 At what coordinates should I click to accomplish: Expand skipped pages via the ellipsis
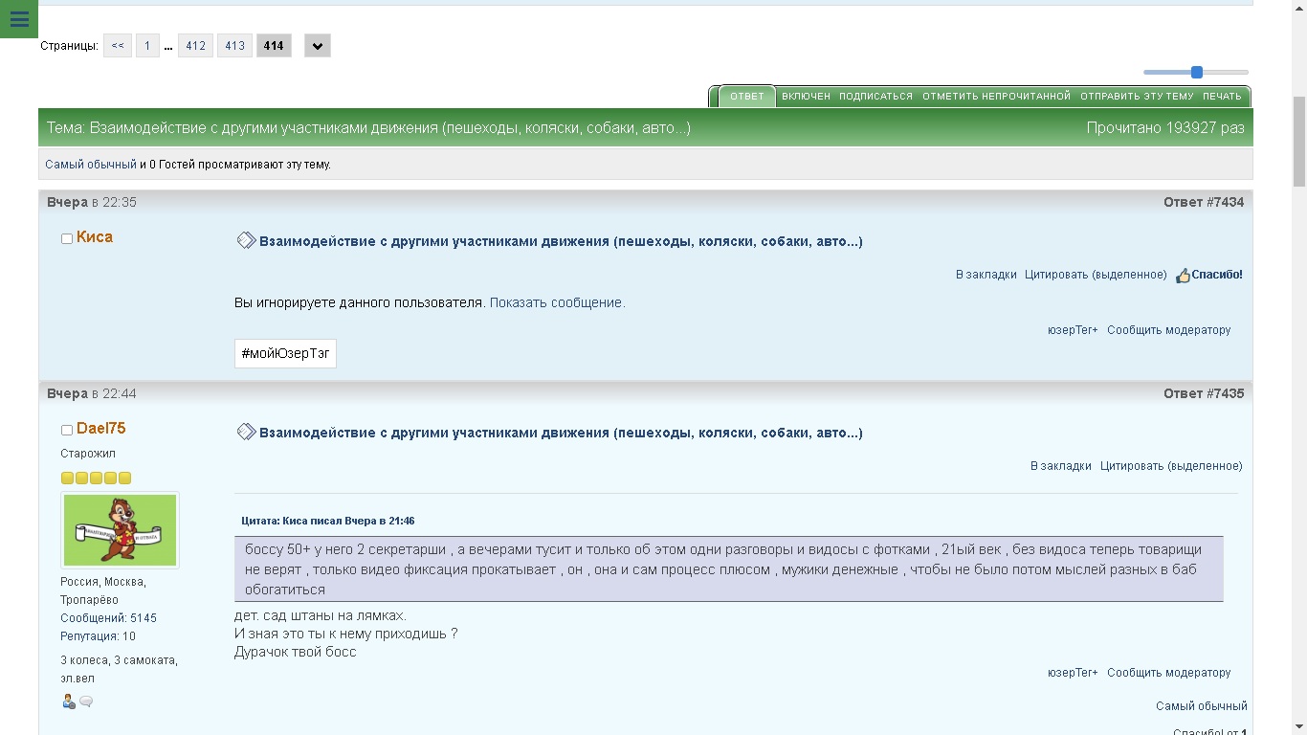[168, 46]
